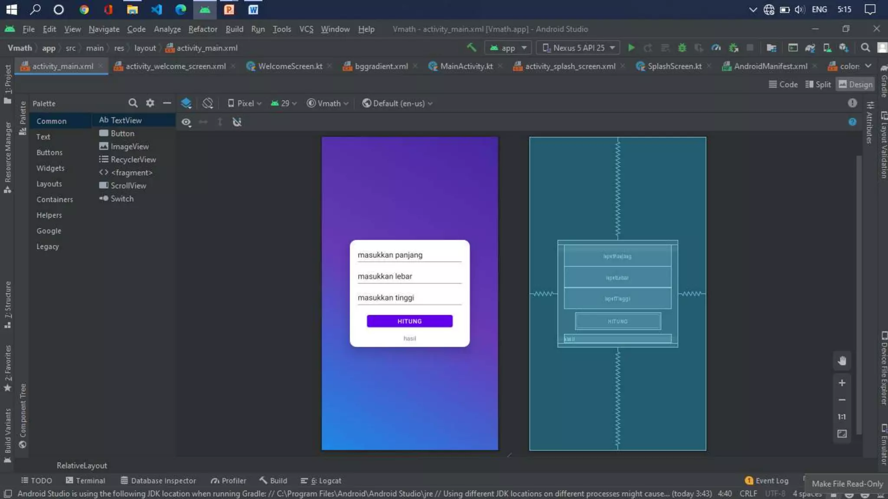Click the Debug app bug icon
Image resolution: width=888 pixels, height=499 pixels.
click(x=682, y=48)
